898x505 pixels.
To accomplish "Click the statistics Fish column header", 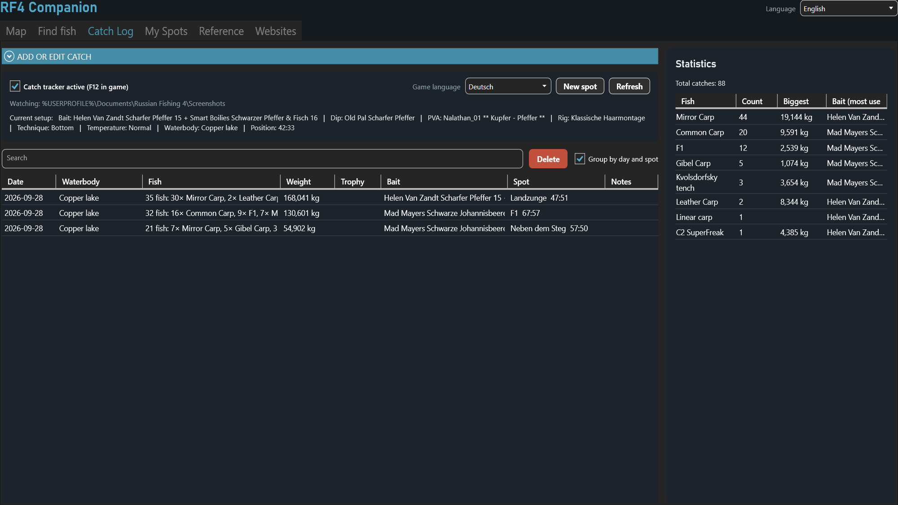I will click(x=705, y=101).
